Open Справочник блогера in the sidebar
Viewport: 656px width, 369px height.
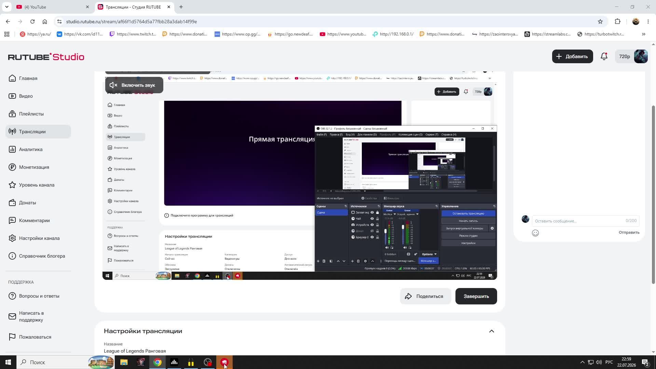[x=38, y=256]
